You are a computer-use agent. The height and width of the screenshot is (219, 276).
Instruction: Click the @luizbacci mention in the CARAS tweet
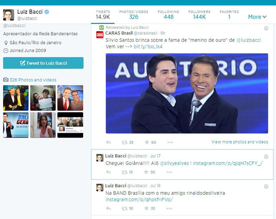[x=248, y=40]
